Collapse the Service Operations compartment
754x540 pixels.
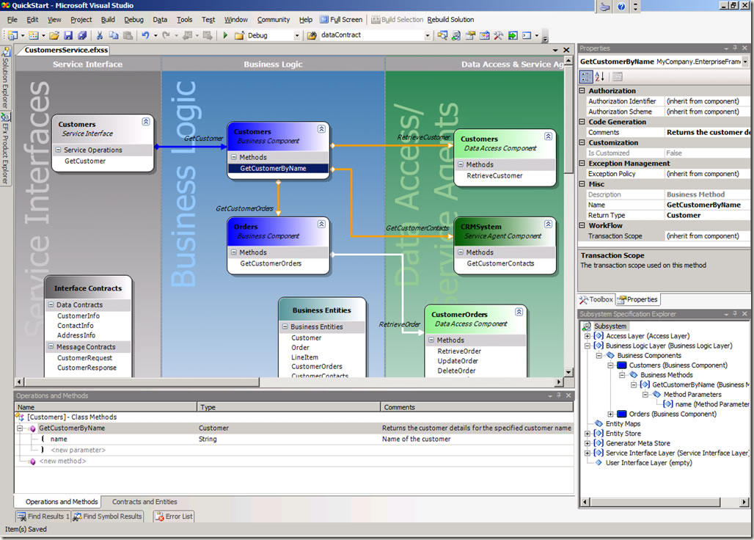point(58,150)
